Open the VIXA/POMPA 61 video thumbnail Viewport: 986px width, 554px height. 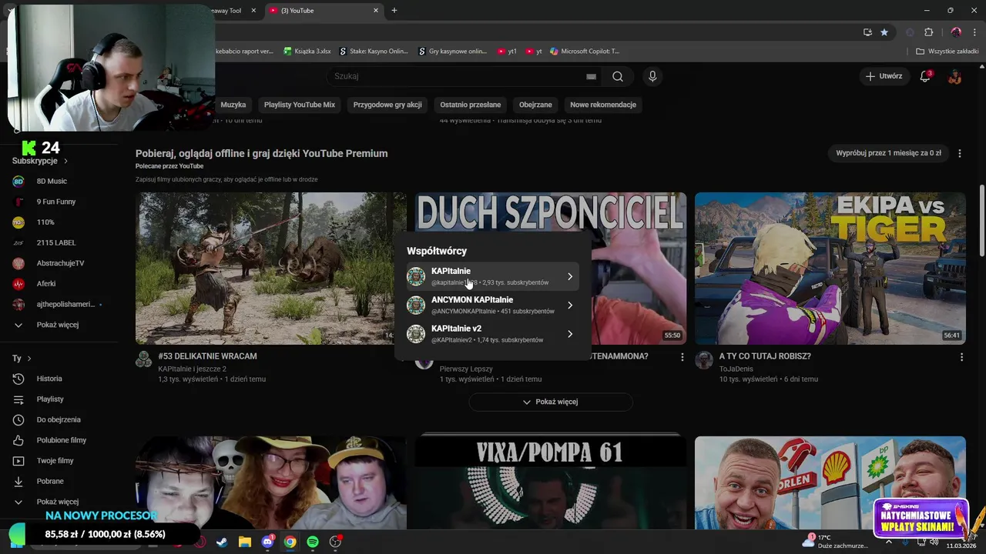(550, 483)
